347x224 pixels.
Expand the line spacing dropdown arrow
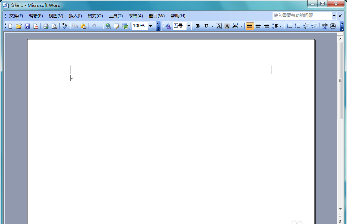tap(280, 26)
